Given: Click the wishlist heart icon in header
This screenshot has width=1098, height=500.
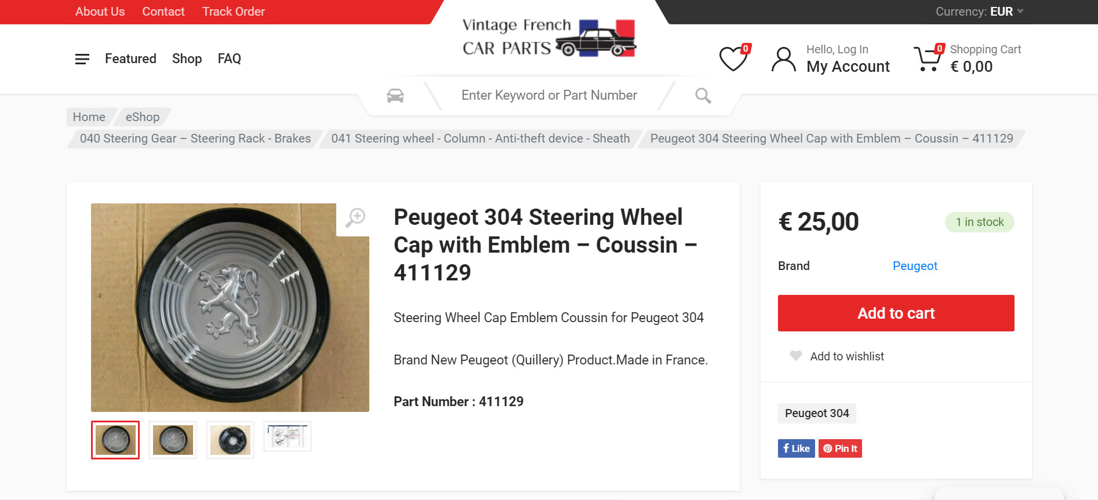Looking at the screenshot, I should tap(733, 59).
